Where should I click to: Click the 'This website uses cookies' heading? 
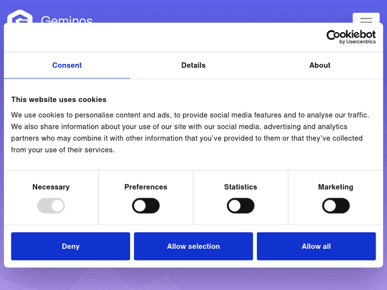pyautogui.click(x=59, y=99)
